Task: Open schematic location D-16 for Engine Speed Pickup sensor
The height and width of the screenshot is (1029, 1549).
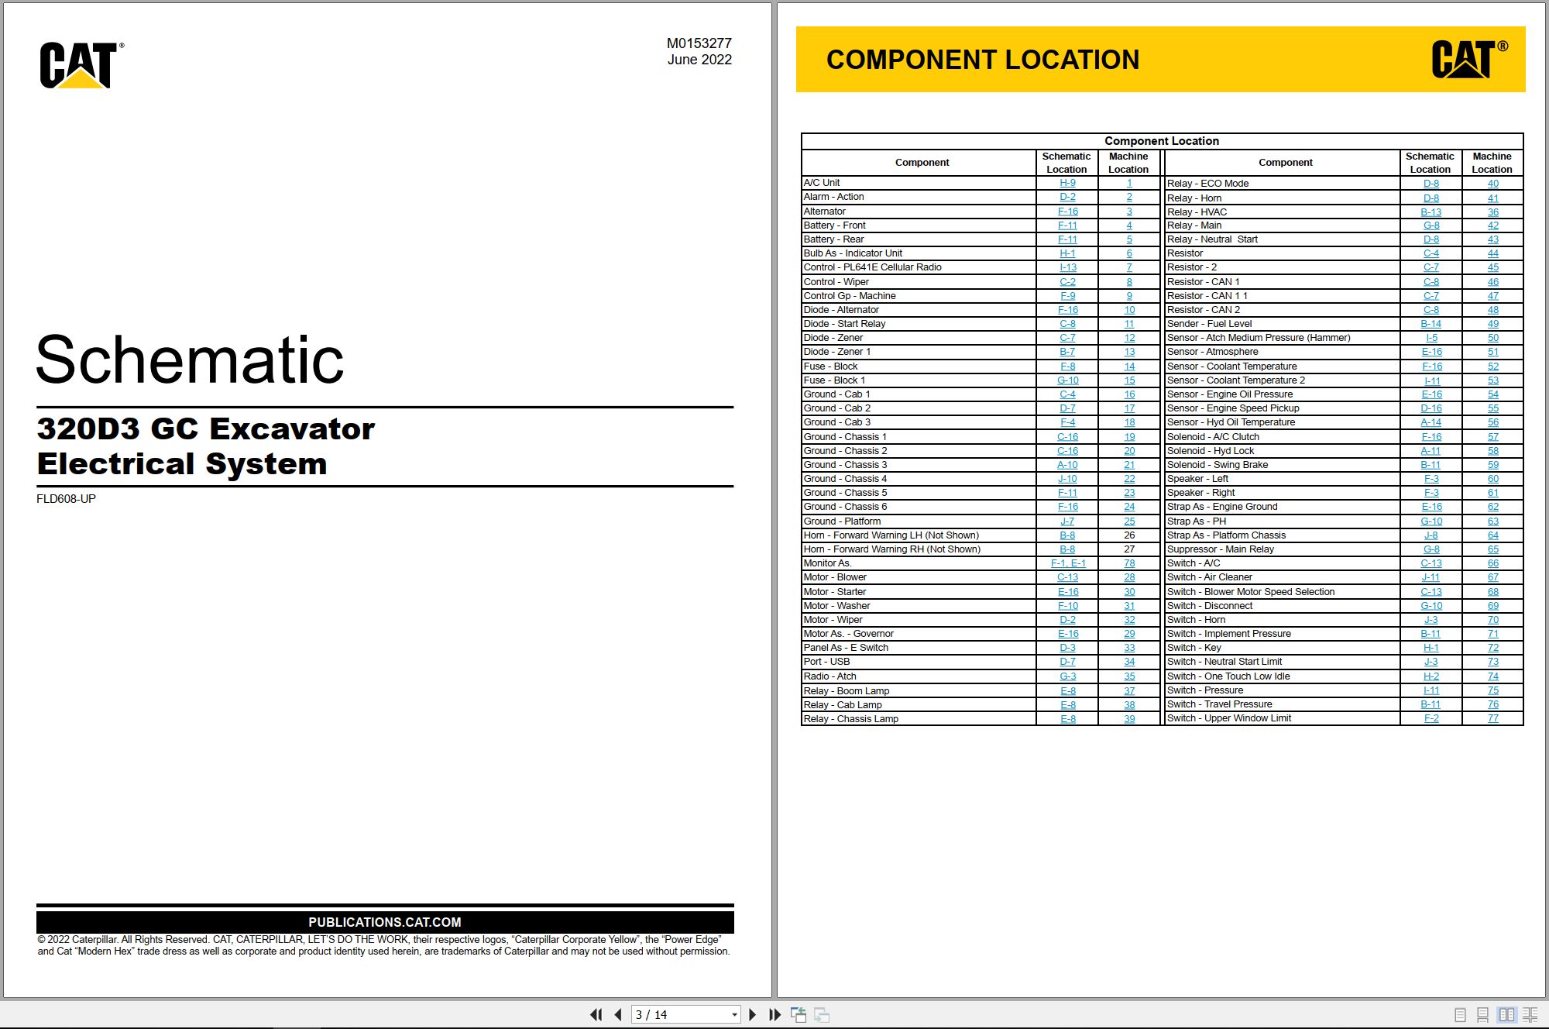Action: click(x=1431, y=408)
